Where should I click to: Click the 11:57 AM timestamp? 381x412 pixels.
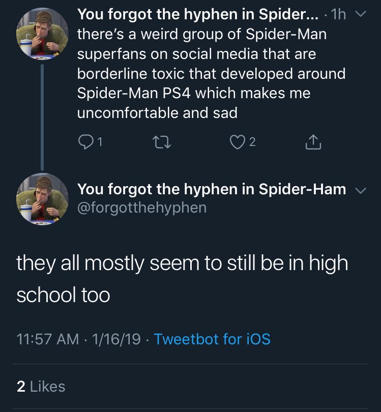point(48,339)
